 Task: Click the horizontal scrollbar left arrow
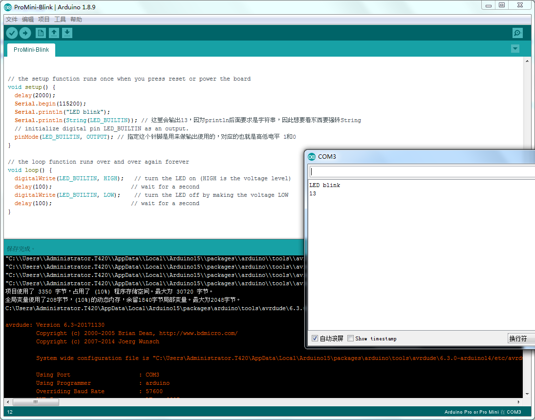7,402
